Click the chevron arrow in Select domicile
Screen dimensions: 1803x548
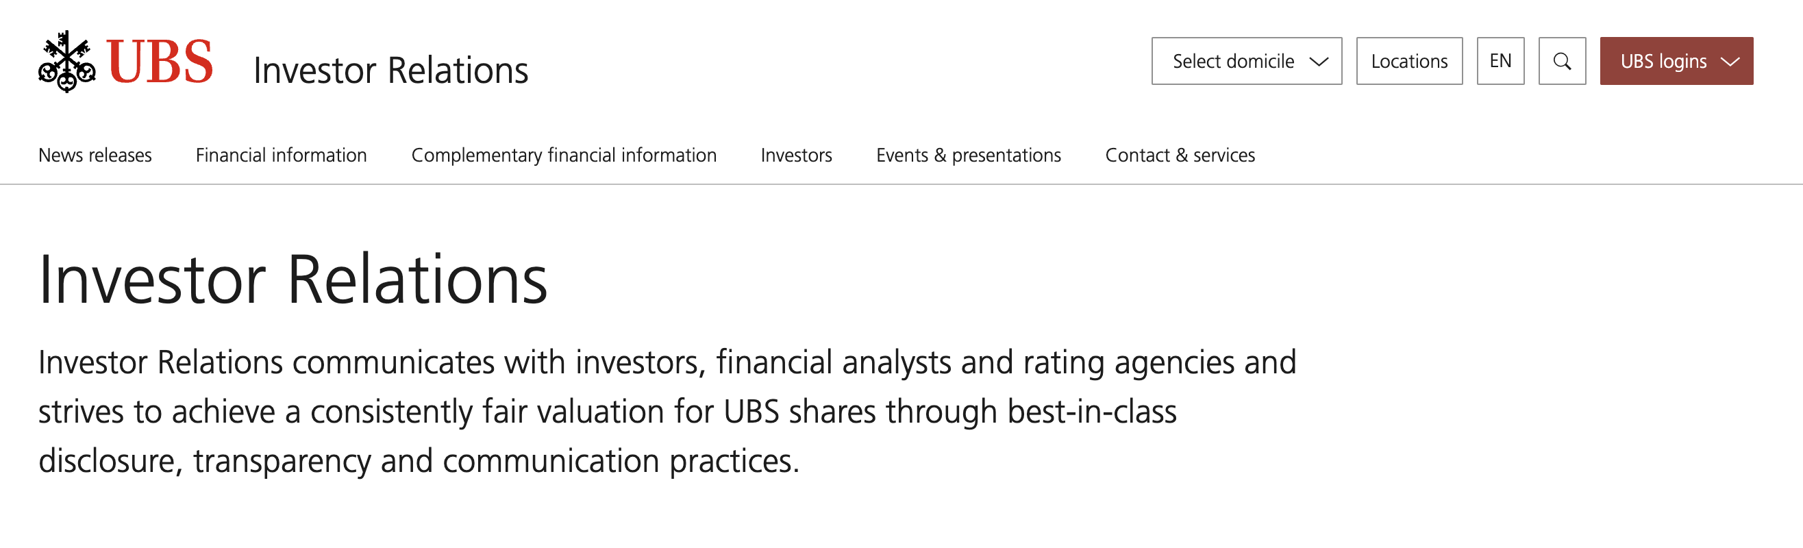pos(1319,62)
